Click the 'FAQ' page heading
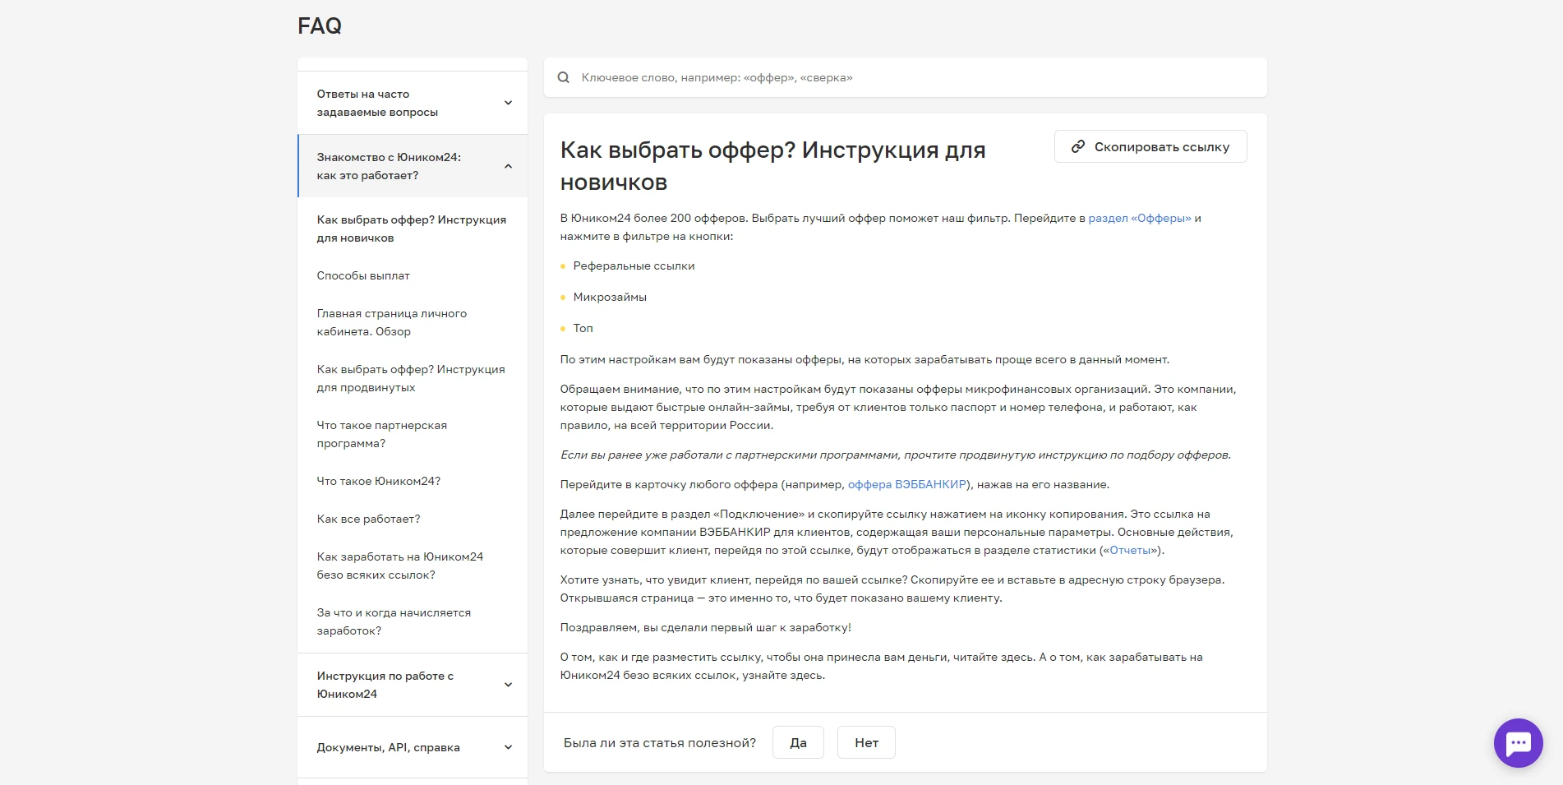The width and height of the screenshot is (1563, 785). (320, 25)
